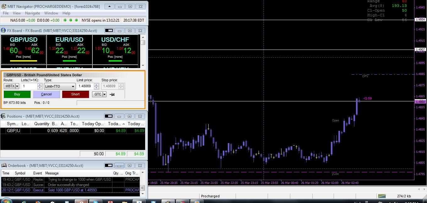427x203 pixels.
Task: Click the third green connection status light
Action: [x=76, y=20]
